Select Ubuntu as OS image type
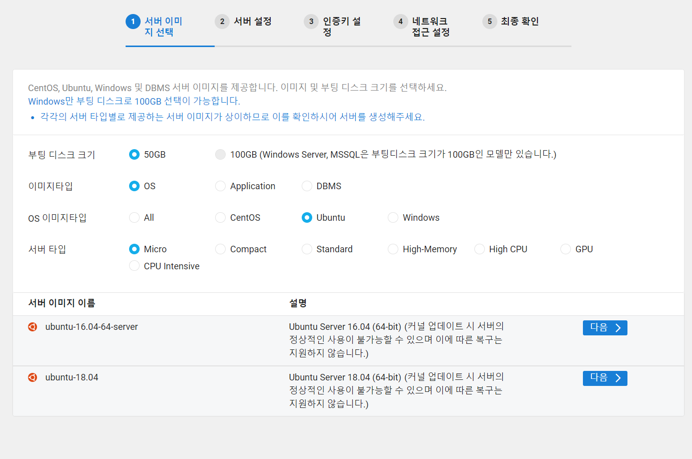692x459 pixels. click(307, 217)
